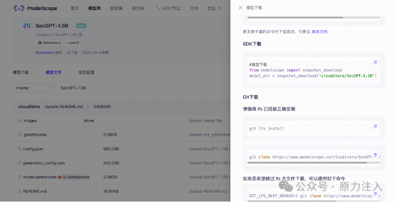Click the README.md file icon
The image size is (395, 202).
click(20, 191)
